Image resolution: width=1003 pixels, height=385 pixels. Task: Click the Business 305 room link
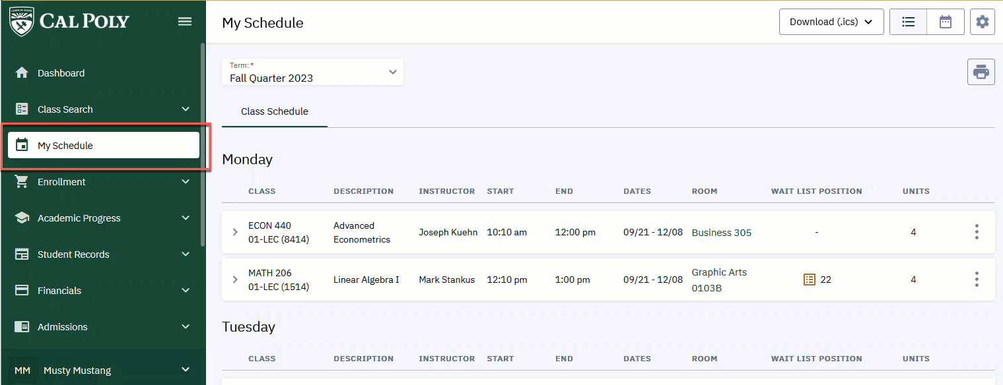721,233
